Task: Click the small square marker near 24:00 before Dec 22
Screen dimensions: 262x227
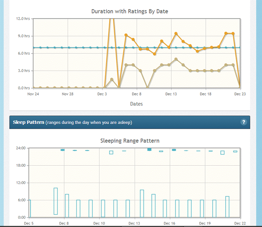Action: pos(223,153)
